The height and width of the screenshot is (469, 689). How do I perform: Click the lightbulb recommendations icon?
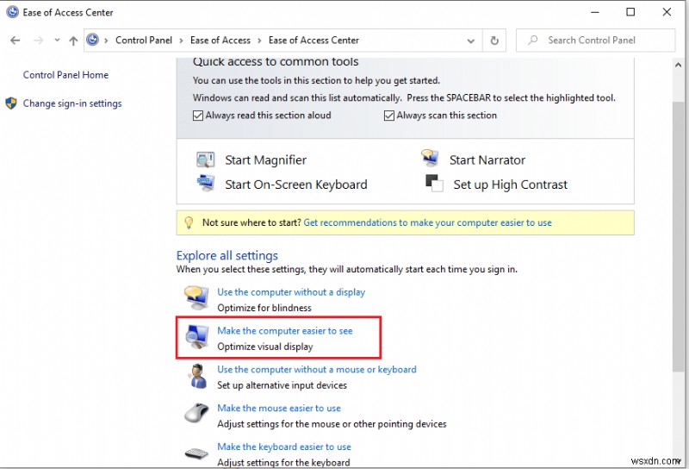pos(189,222)
